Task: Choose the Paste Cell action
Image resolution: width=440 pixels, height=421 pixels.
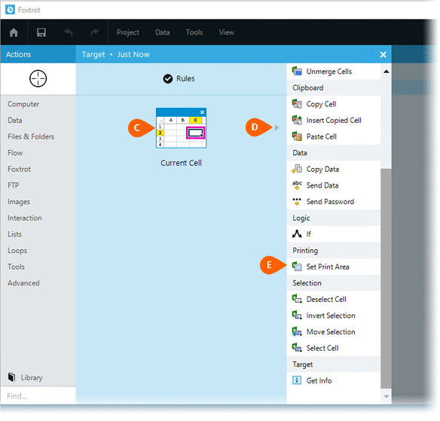Action: [x=333, y=136]
